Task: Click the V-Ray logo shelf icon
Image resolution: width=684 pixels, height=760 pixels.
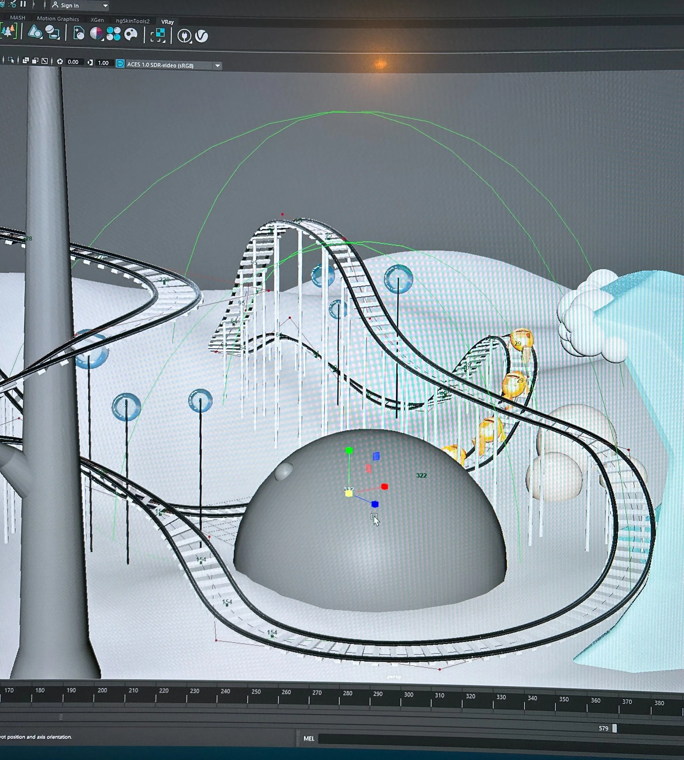Action: [202, 36]
